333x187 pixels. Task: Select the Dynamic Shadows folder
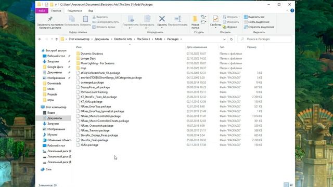point(92,54)
